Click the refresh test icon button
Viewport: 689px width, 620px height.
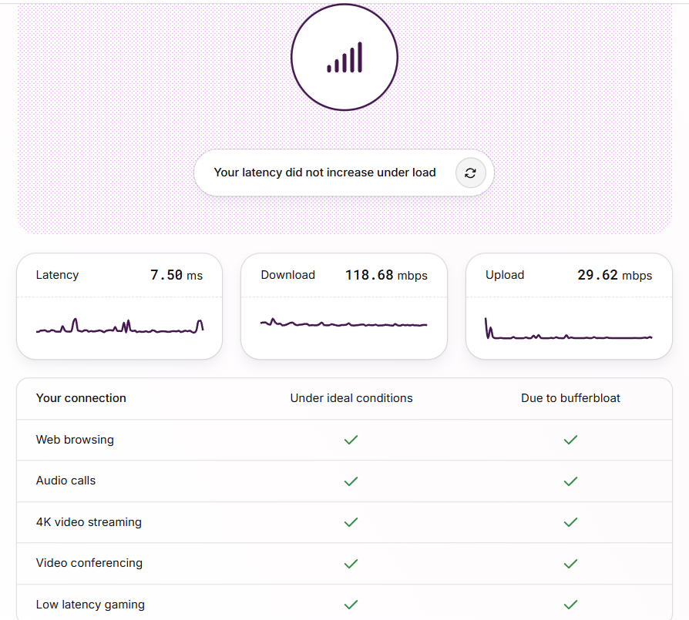coord(470,173)
